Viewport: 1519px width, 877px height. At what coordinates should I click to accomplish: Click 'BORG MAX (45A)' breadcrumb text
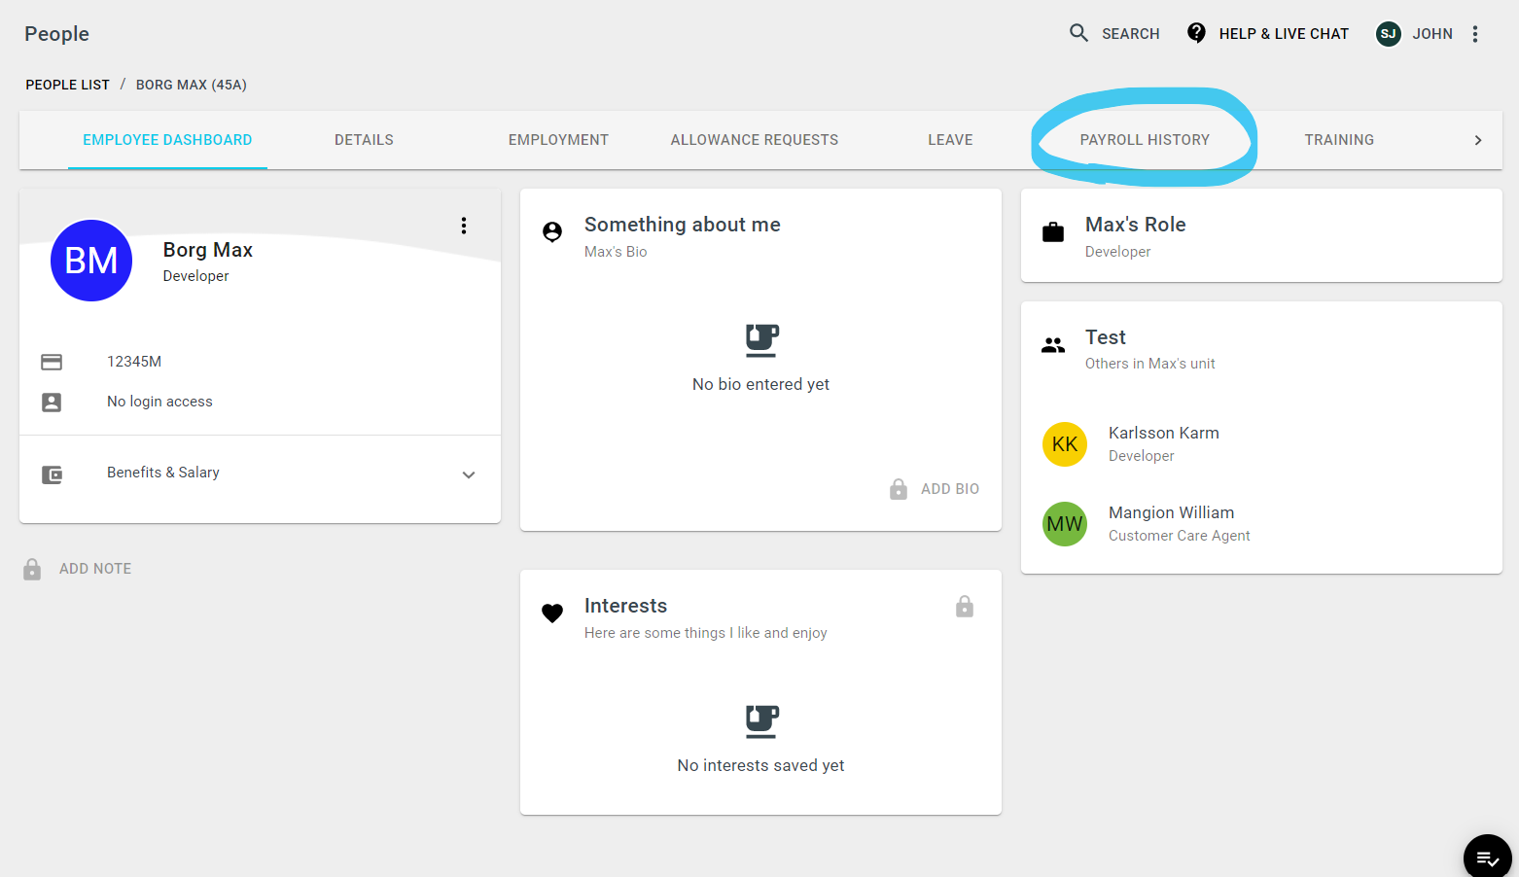(x=192, y=85)
